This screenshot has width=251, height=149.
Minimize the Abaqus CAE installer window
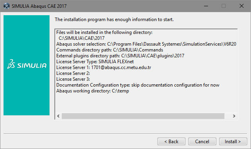206,6
